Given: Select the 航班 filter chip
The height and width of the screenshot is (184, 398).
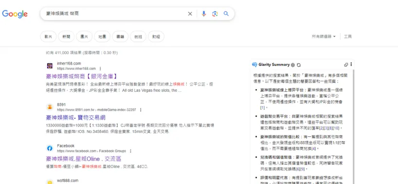Looking at the screenshot, I should (x=138, y=36).
